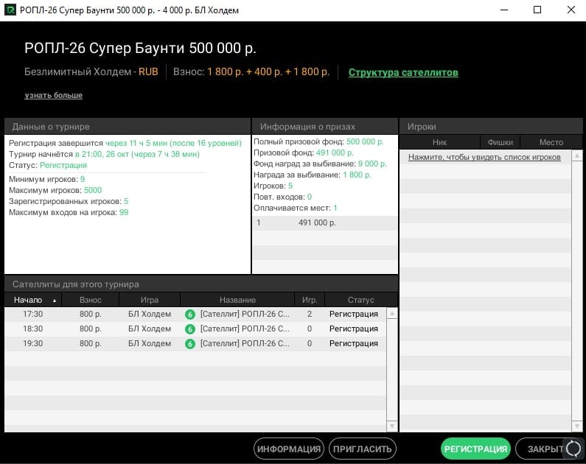Click the buy-in value 1 800 р. + 400 р.

pos(268,71)
